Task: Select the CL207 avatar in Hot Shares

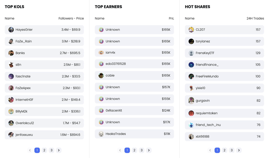Action: click(191, 30)
